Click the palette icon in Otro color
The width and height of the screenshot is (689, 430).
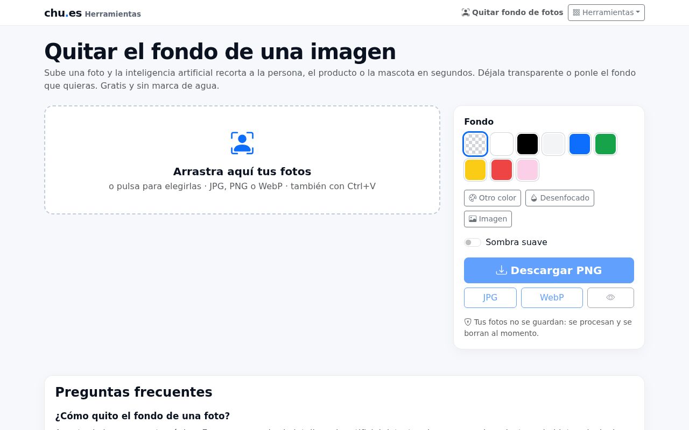coord(473,198)
